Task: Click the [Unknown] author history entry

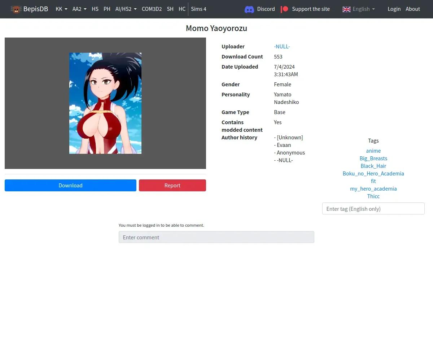Action: (x=288, y=138)
